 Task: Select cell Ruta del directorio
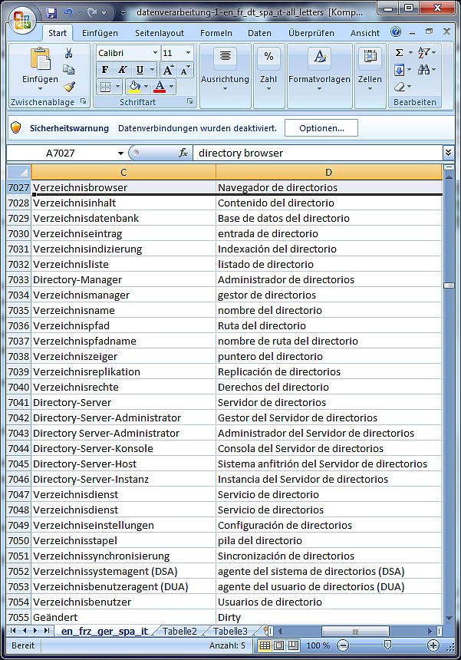[x=328, y=325]
